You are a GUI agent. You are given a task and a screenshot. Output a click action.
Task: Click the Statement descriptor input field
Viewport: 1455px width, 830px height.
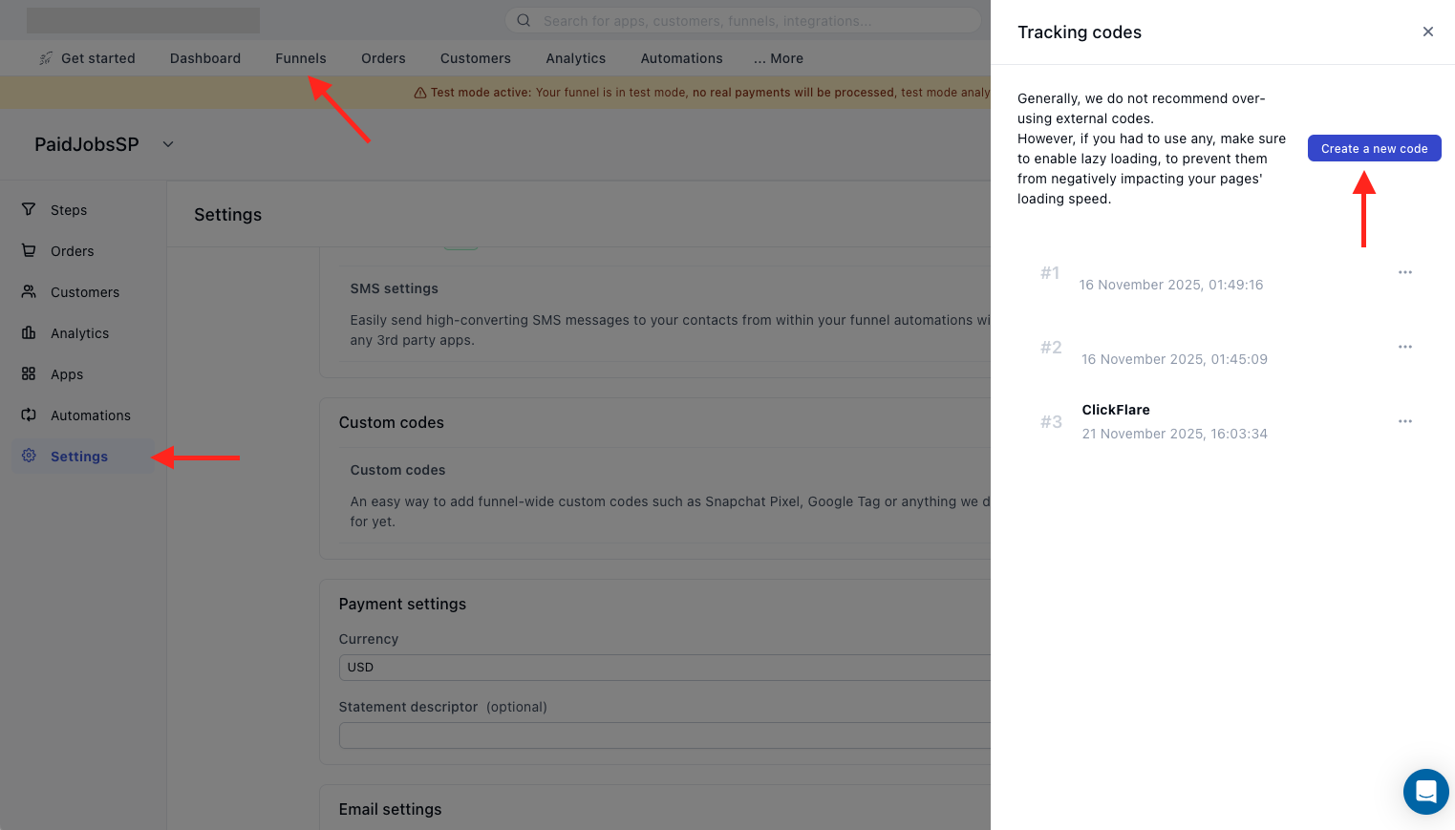click(x=664, y=735)
